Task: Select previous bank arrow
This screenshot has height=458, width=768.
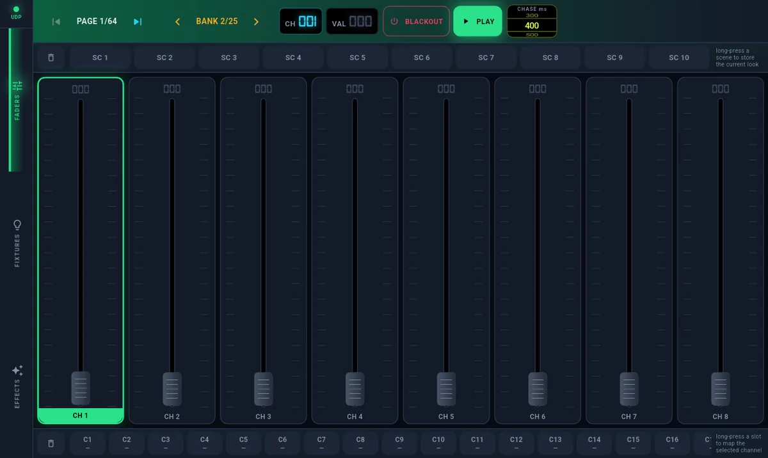Action: tap(177, 22)
